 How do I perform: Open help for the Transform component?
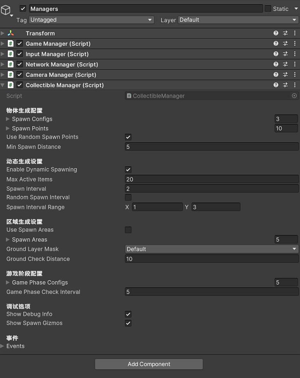[276, 33]
